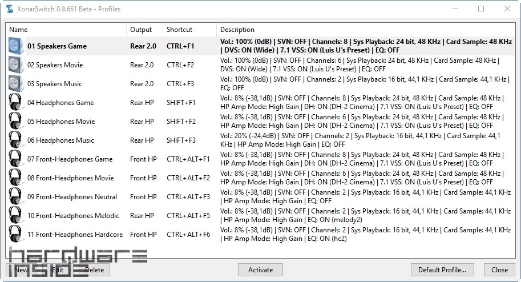Viewport: 521px width, 282px height.
Task: Click the CTRL+ALT+F3 shortcut cell
Action: pos(188,197)
